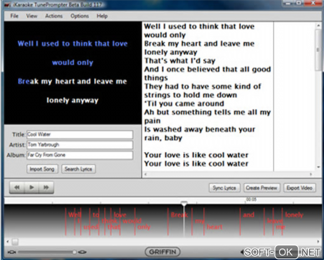Image resolution: width=324 pixels, height=260 pixels.
Task: Click the lyric line ''Til you came around'
Action: [x=184, y=103]
